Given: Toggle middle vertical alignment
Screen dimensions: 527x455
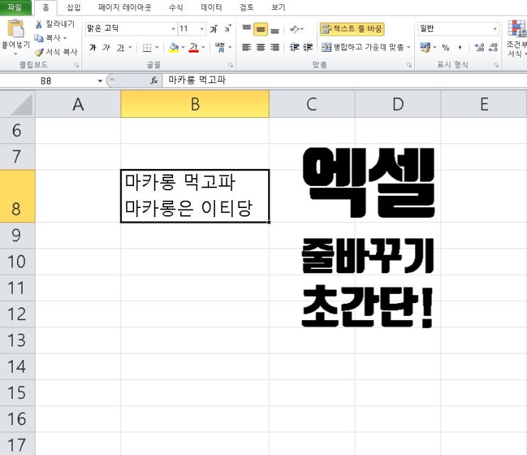Looking at the screenshot, I should tap(260, 29).
